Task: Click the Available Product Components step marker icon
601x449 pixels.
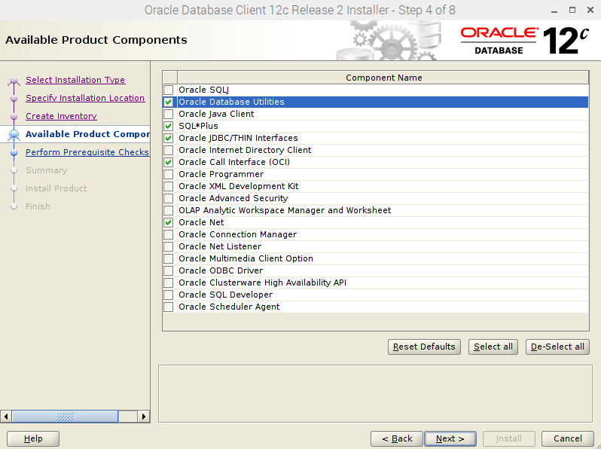Action: [14, 135]
